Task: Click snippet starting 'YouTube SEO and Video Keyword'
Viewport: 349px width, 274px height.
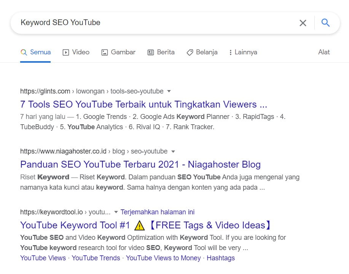Action: click(153, 243)
